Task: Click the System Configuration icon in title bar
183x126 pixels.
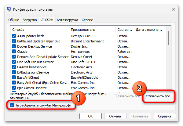Action: [9, 9]
